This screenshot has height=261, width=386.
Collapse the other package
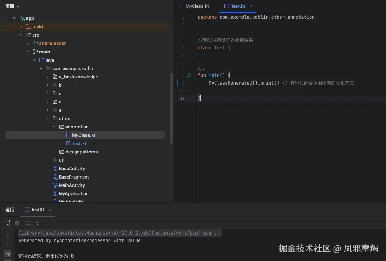48,119
